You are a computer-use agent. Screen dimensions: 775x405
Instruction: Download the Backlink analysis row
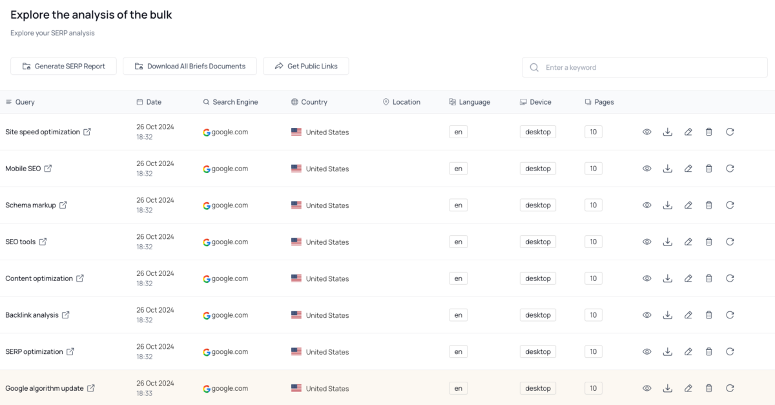click(x=668, y=315)
